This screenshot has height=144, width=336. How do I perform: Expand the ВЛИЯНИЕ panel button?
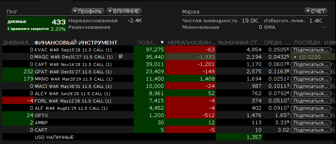pyautogui.click(x=124, y=11)
